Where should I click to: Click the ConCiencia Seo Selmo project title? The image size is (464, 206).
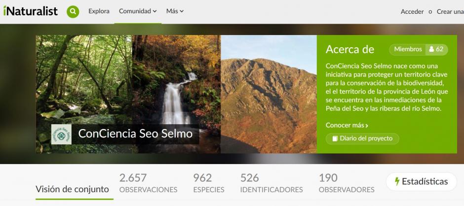[x=135, y=134]
